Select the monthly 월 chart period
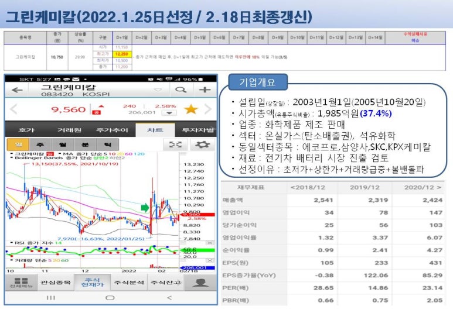The image size is (453, 313). pos(63,145)
